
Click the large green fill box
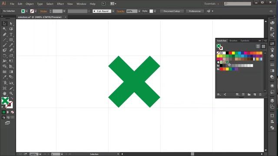click(x=5, y=101)
